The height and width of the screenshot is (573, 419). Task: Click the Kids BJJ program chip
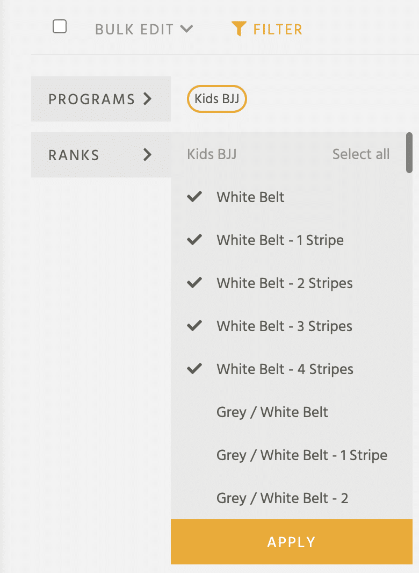click(x=217, y=99)
